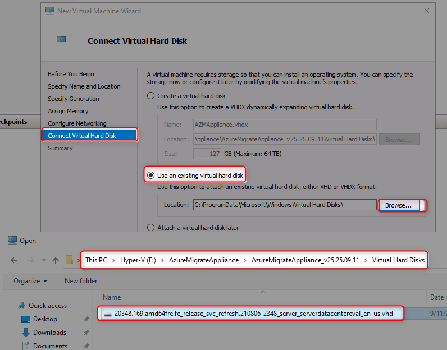Click pin icon next to Desktop
The image size is (447, 350).
(86, 319)
